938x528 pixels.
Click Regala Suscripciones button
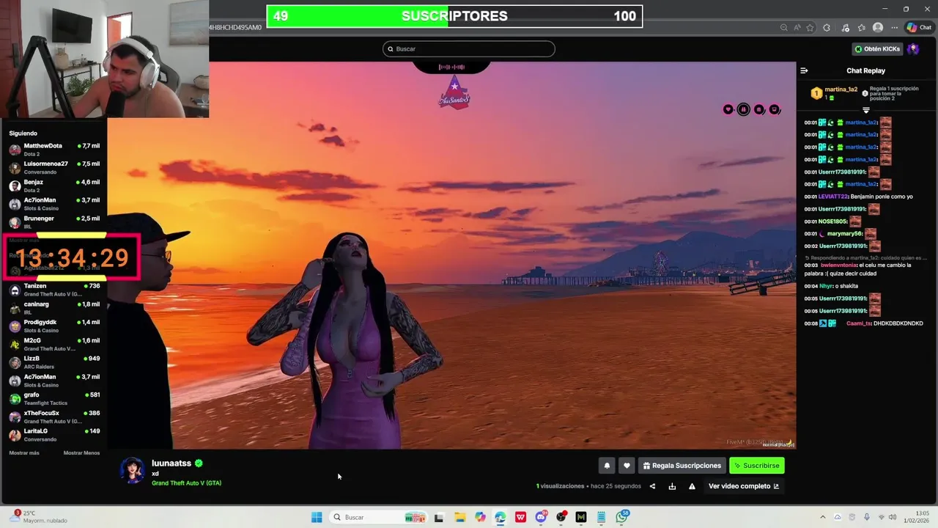tap(682, 466)
